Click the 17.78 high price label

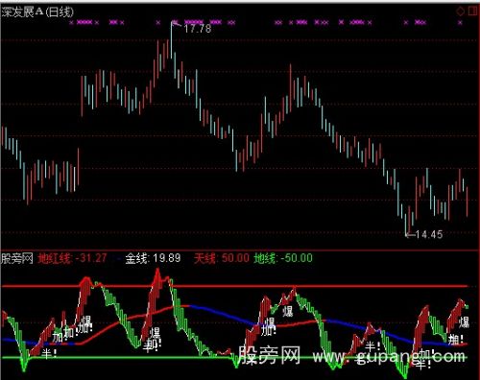(x=198, y=29)
